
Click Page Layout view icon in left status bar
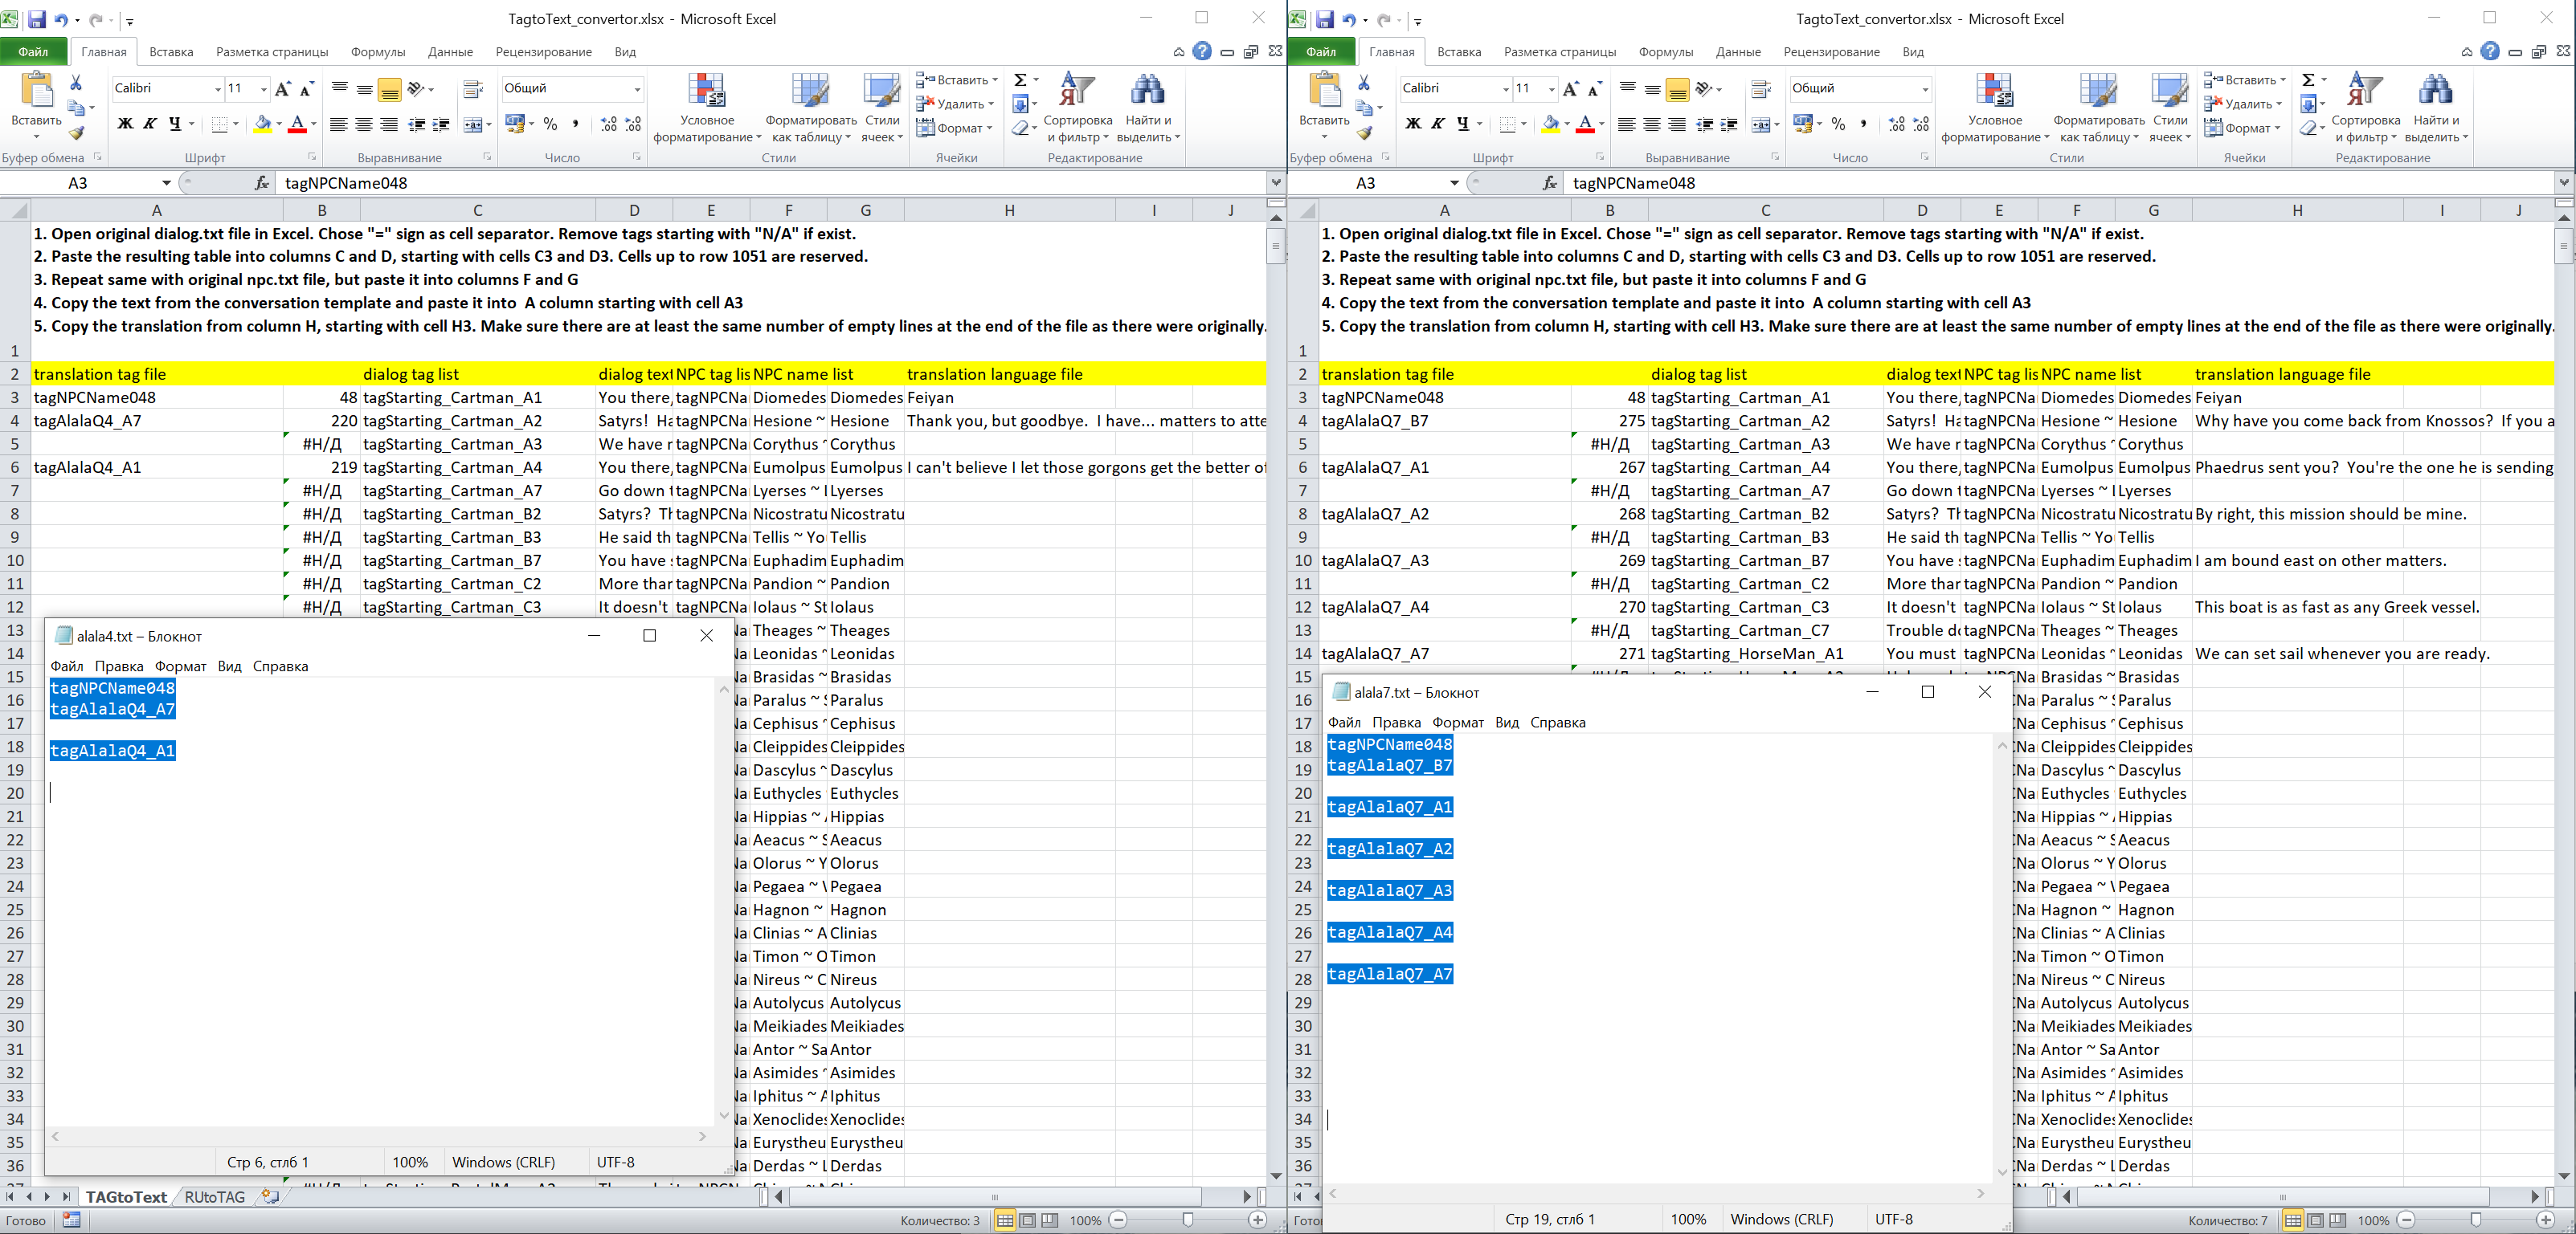(x=1027, y=1220)
